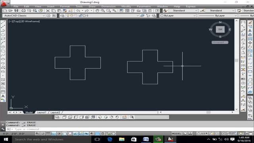Open the Dimension menu
The width and height of the screenshot is (254, 143).
(108, 6)
